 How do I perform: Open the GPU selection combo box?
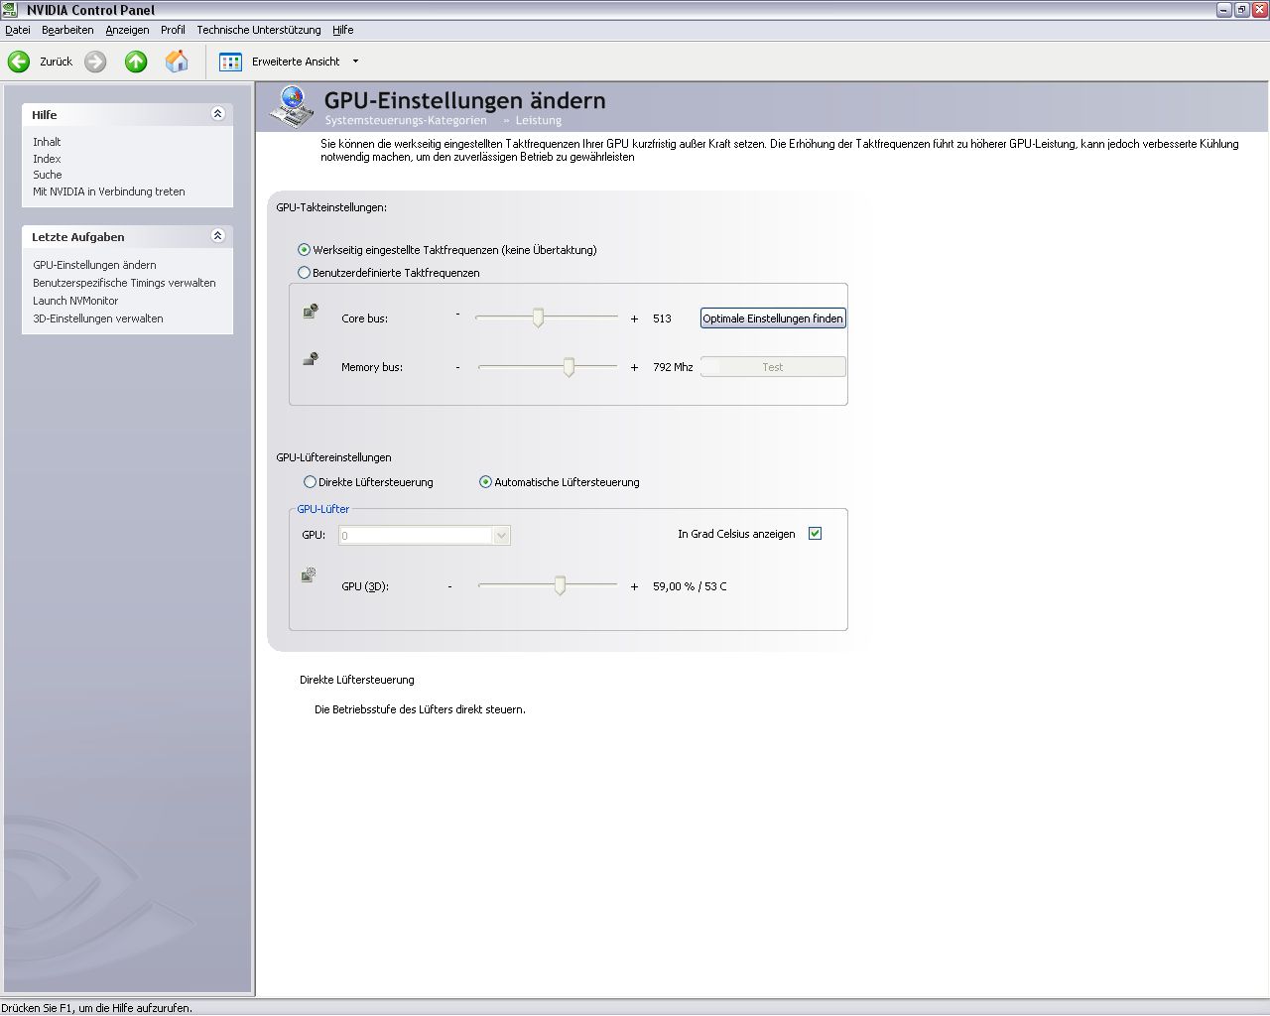tap(425, 536)
